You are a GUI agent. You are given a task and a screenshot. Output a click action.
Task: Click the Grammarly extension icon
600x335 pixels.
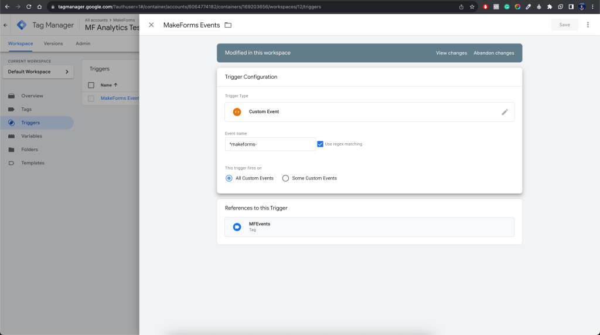pyautogui.click(x=507, y=6)
